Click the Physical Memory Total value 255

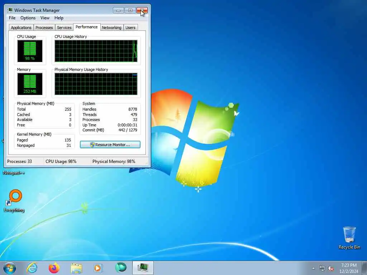pyautogui.click(x=68, y=109)
